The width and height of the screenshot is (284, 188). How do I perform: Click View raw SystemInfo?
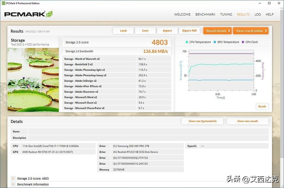(x=202, y=121)
